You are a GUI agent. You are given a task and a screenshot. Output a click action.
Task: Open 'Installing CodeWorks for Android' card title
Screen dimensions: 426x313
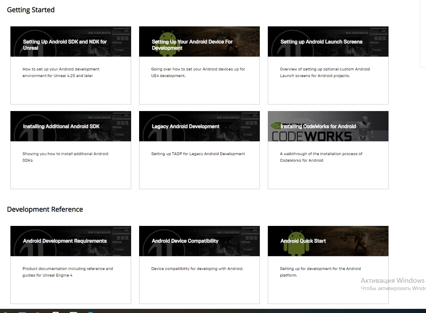coord(318,126)
